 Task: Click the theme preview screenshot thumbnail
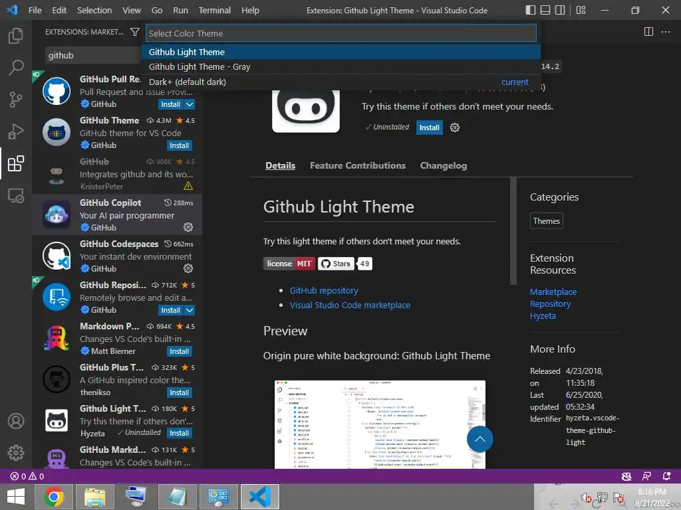click(x=380, y=424)
